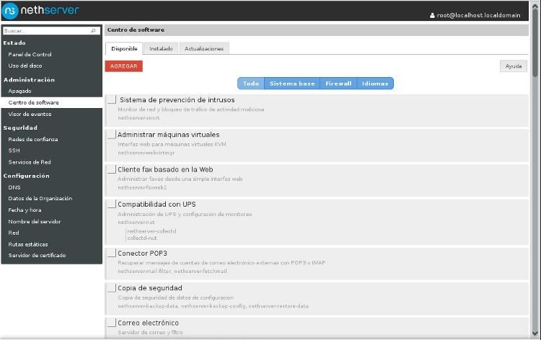Click the user icon beside root@localhost
The width and height of the screenshot is (541, 340).
click(432, 16)
